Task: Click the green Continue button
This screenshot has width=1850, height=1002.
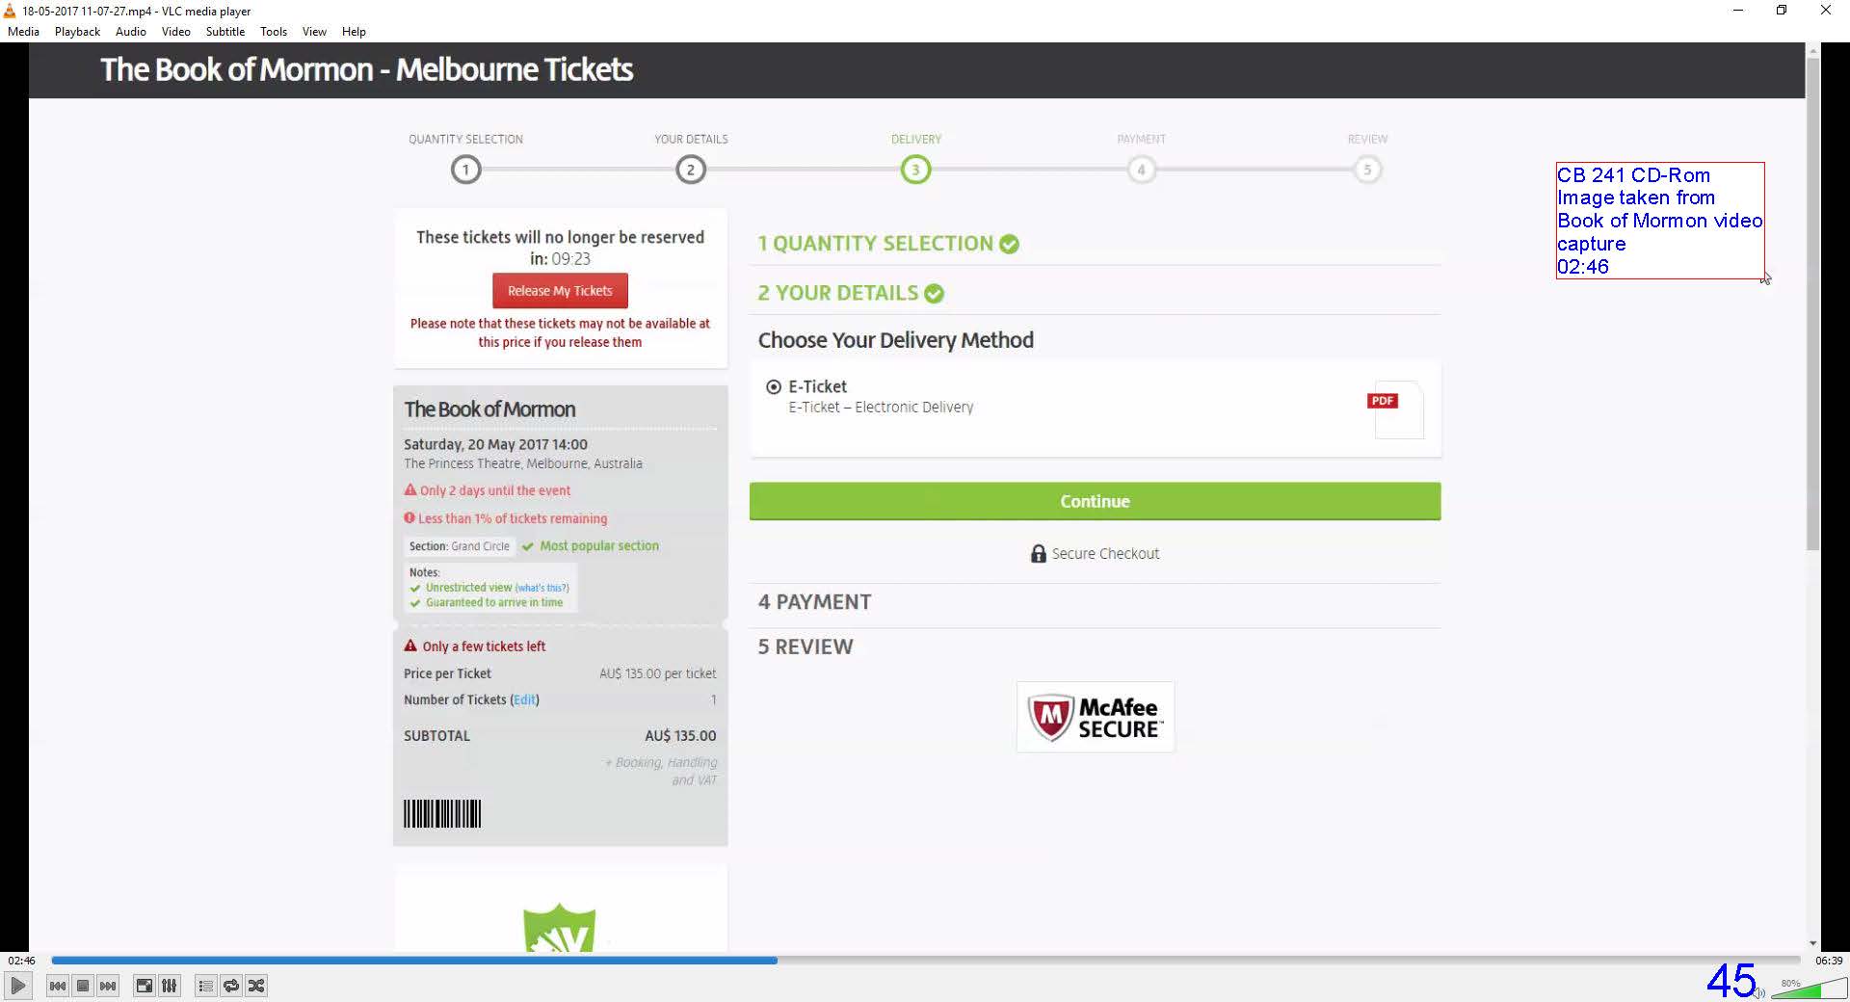Action: pyautogui.click(x=1095, y=501)
